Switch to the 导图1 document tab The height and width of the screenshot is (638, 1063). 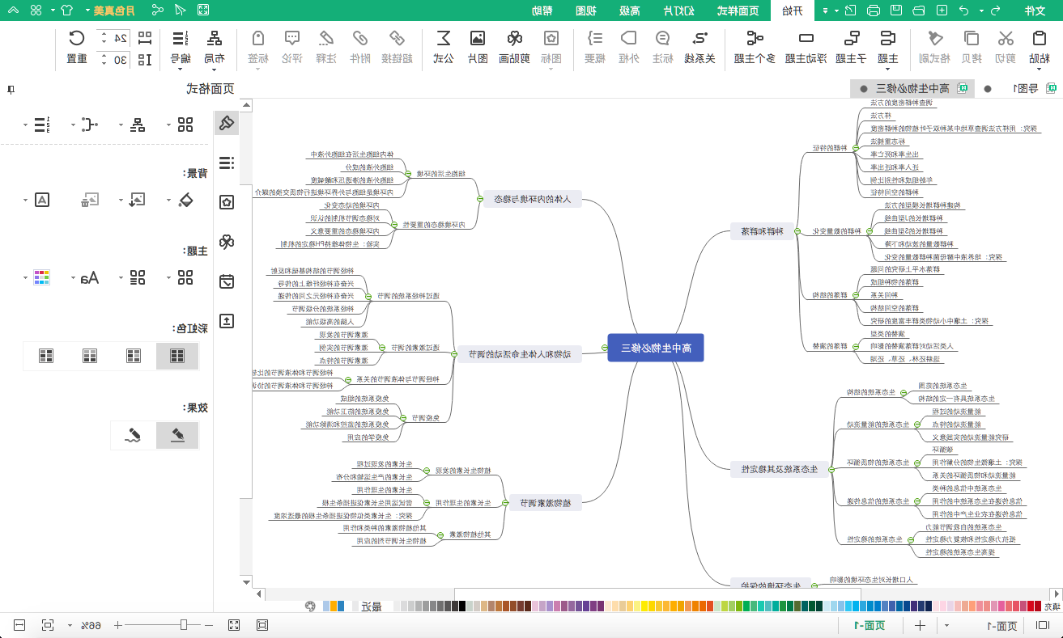tap(1027, 88)
